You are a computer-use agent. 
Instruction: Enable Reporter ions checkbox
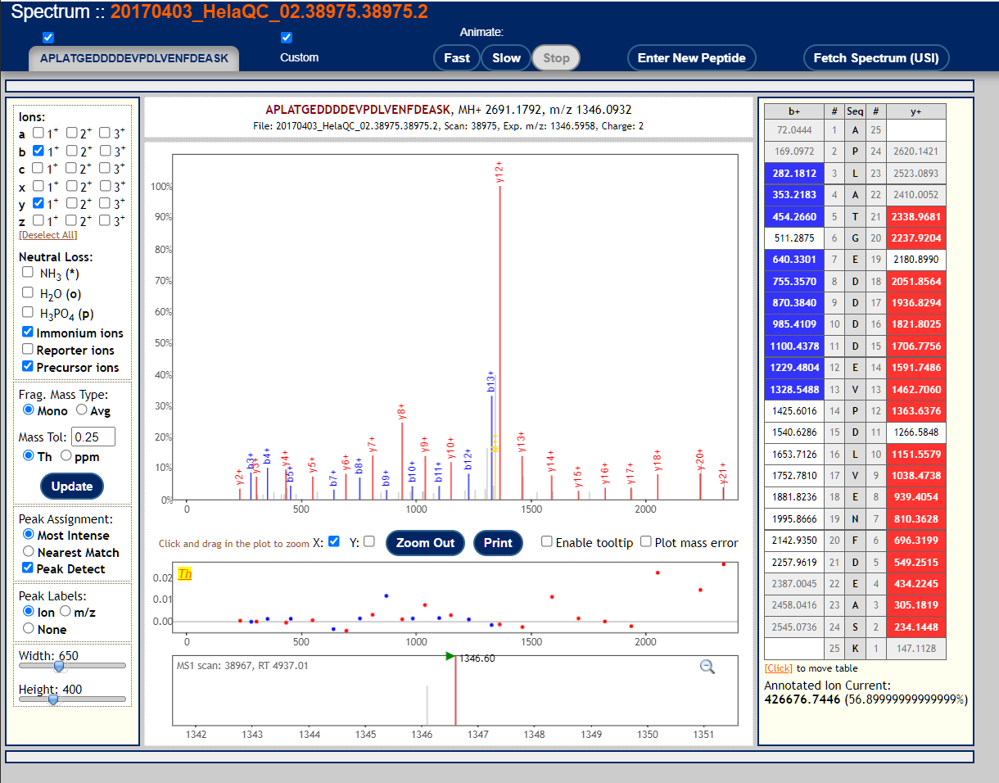[x=29, y=349]
